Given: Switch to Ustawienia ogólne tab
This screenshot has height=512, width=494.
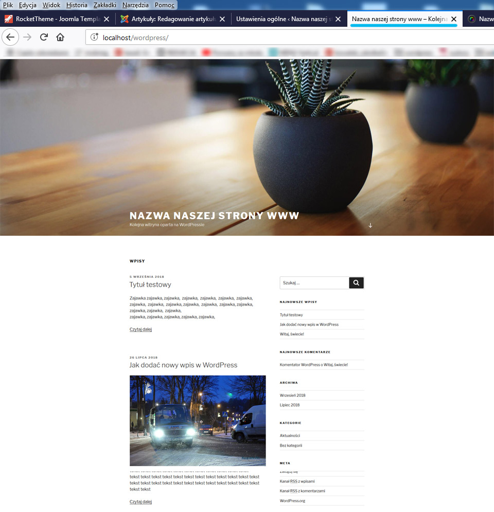Looking at the screenshot, I should pyautogui.click(x=289, y=19).
